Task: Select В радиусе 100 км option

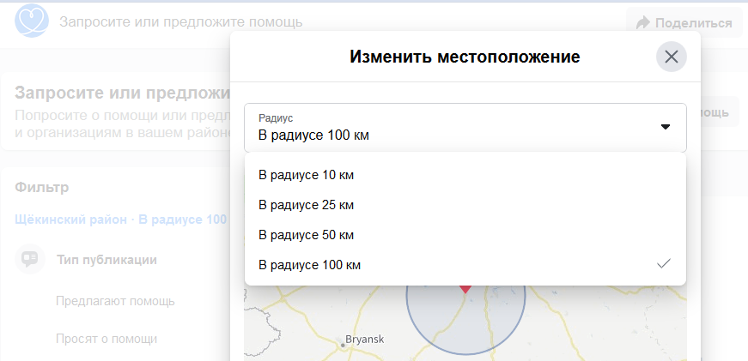Action: pos(465,265)
